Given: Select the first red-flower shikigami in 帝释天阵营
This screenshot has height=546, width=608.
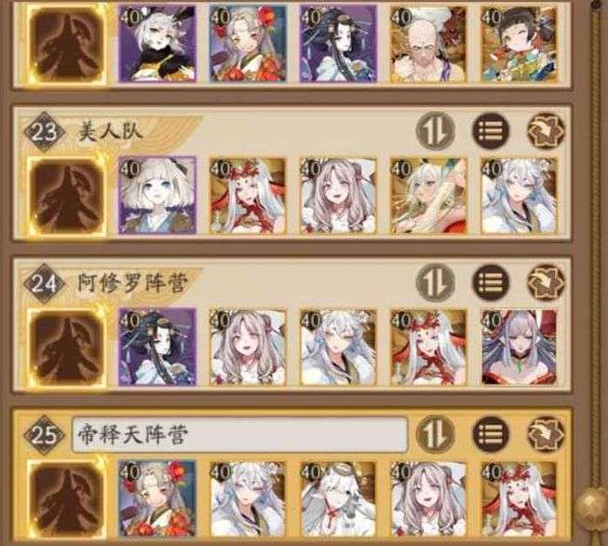Looking at the screenshot, I should pyautogui.click(x=157, y=499).
